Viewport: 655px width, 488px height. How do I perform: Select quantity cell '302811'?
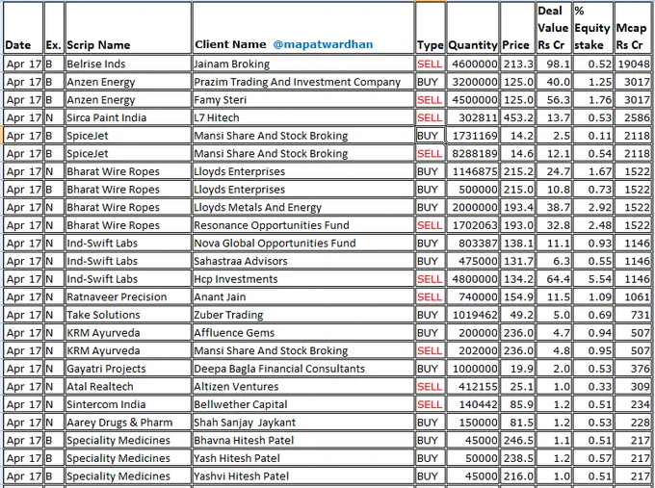(x=472, y=117)
